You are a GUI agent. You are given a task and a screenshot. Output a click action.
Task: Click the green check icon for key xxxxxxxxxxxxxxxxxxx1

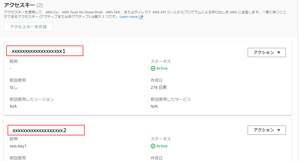pyautogui.click(x=153, y=68)
